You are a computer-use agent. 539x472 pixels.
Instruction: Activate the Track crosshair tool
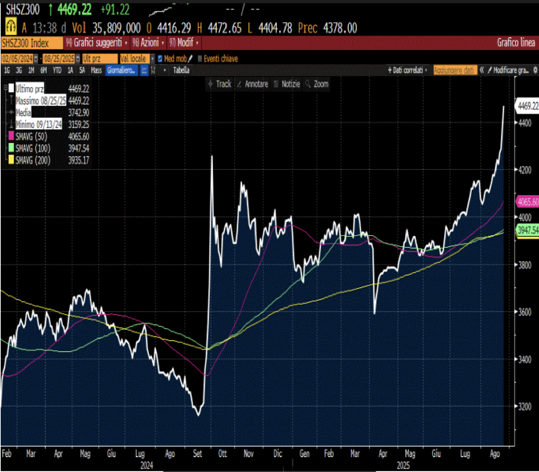(x=220, y=84)
